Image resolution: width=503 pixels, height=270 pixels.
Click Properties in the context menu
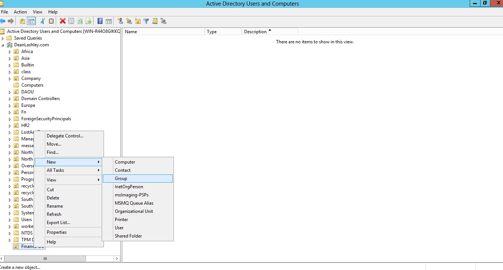[x=56, y=232]
